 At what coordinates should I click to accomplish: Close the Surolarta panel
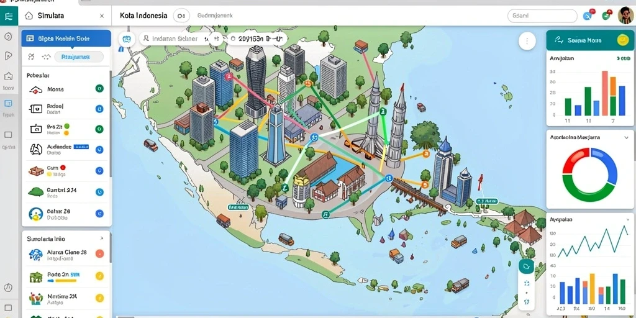[102, 238]
